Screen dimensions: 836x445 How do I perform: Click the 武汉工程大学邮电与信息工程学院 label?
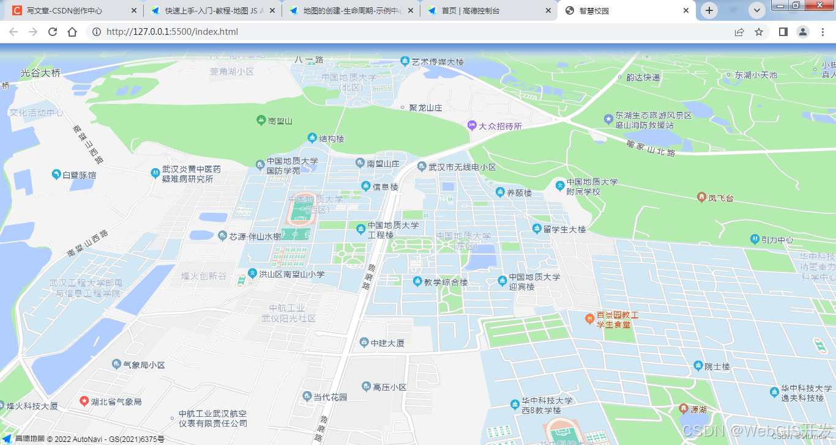tap(86, 288)
